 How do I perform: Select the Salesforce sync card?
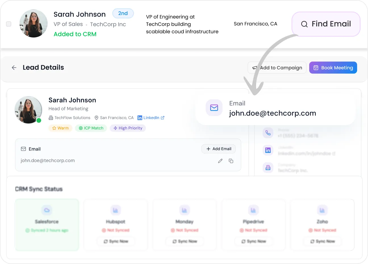pos(47,225)
